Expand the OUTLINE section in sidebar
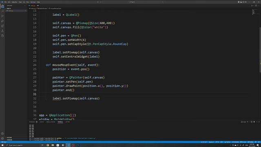The width and height of the screenshot is (261, 147). (x=9, y=138)
